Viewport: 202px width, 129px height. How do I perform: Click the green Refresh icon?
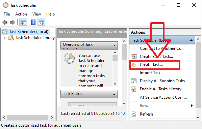click(134, 114)
